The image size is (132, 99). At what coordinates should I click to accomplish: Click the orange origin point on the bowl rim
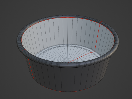click(68, 64)
